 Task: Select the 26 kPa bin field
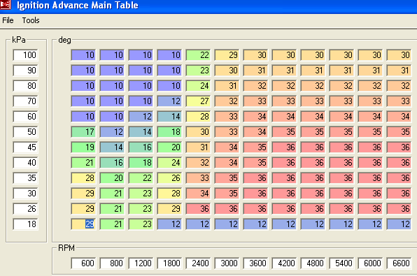25,209
